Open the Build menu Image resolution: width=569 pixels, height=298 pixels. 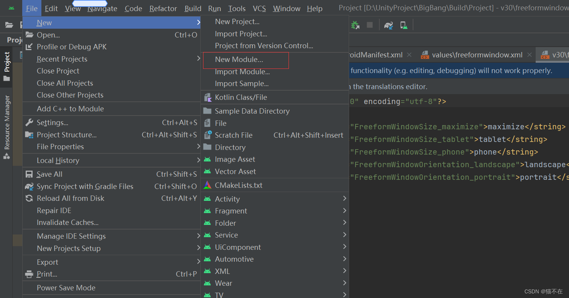point(193,8)
